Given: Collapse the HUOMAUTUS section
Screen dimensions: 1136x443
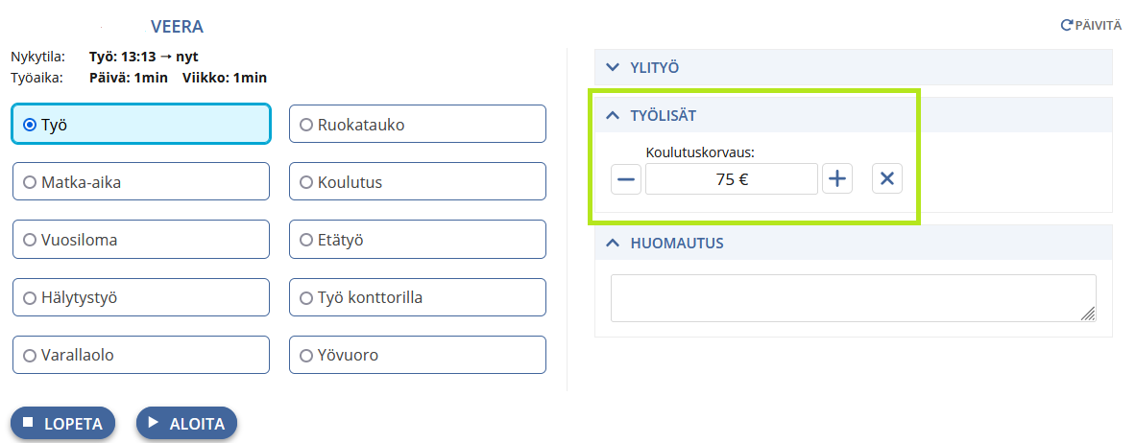Looking at the screenshot, I should click(x=854, y=243).
